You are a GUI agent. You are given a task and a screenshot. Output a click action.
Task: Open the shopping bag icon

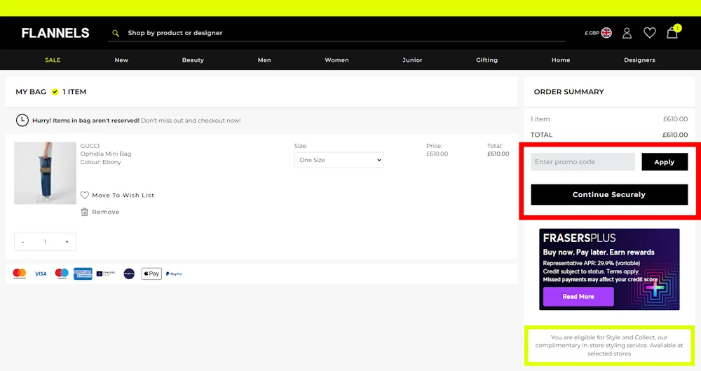pos(672,33)
